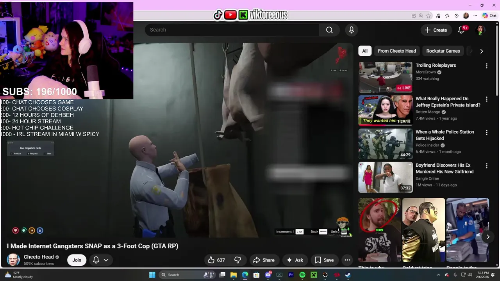
Task: Add page to favorites with star icon
Action: click(429, 16)
